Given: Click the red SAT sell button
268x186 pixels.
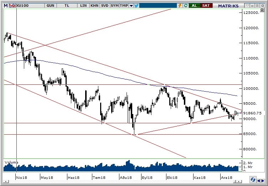Looking at the screenshot, I should coord(206,6).
